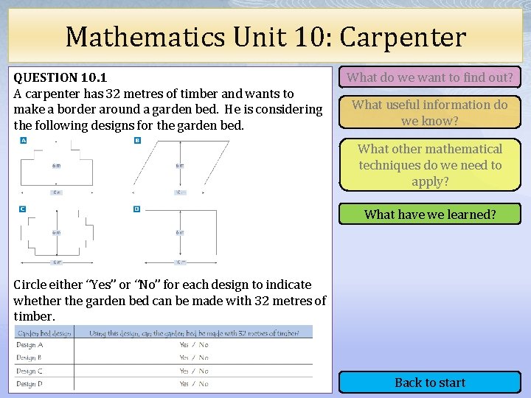Screen dimensions: 531x398
Task: Click the 'Circle either Yes or No' instruction text
Action: [170, 300]
